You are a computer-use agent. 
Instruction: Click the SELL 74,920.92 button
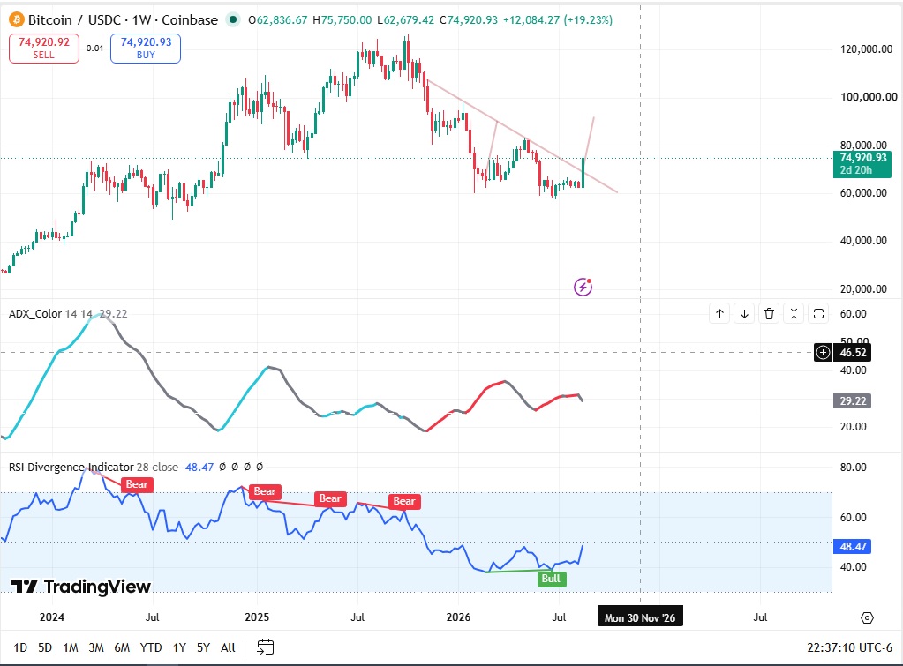tap(44, 49)
